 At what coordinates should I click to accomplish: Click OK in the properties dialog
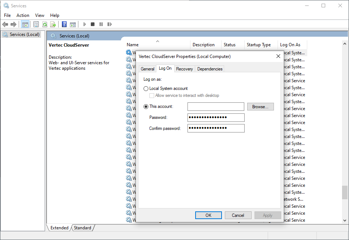[x=208, y=215]
